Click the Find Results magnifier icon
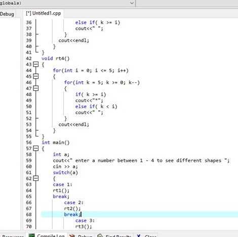Screen dimensions: 238x237 tap(100, 235)
